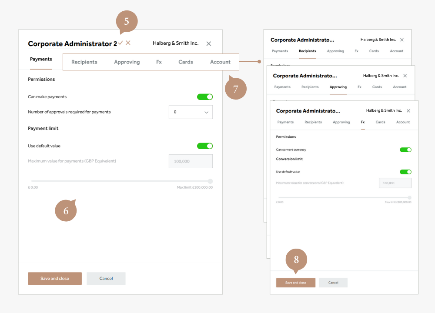Click Payments tab in the back Recipients dialog
435x313 pixels.
coord(280,51)
